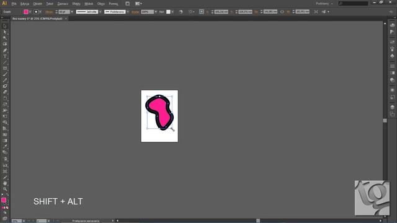Viewport: 397px width, 223px height.
Task: Open the Pomoc menu
Action: coord(114,4)
